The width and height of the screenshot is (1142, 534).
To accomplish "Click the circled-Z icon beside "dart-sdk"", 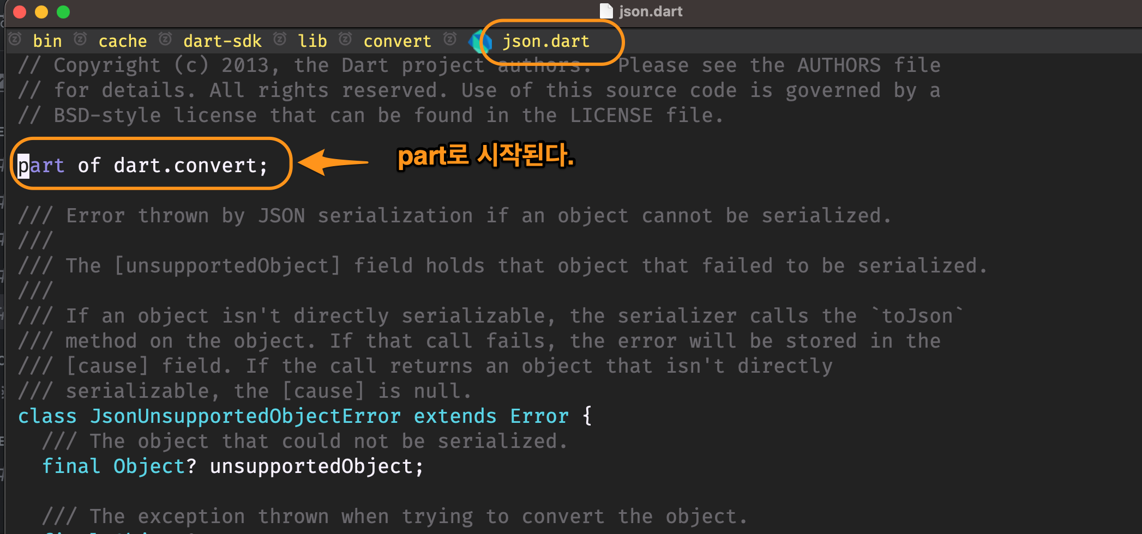I will tap(165, 40).
